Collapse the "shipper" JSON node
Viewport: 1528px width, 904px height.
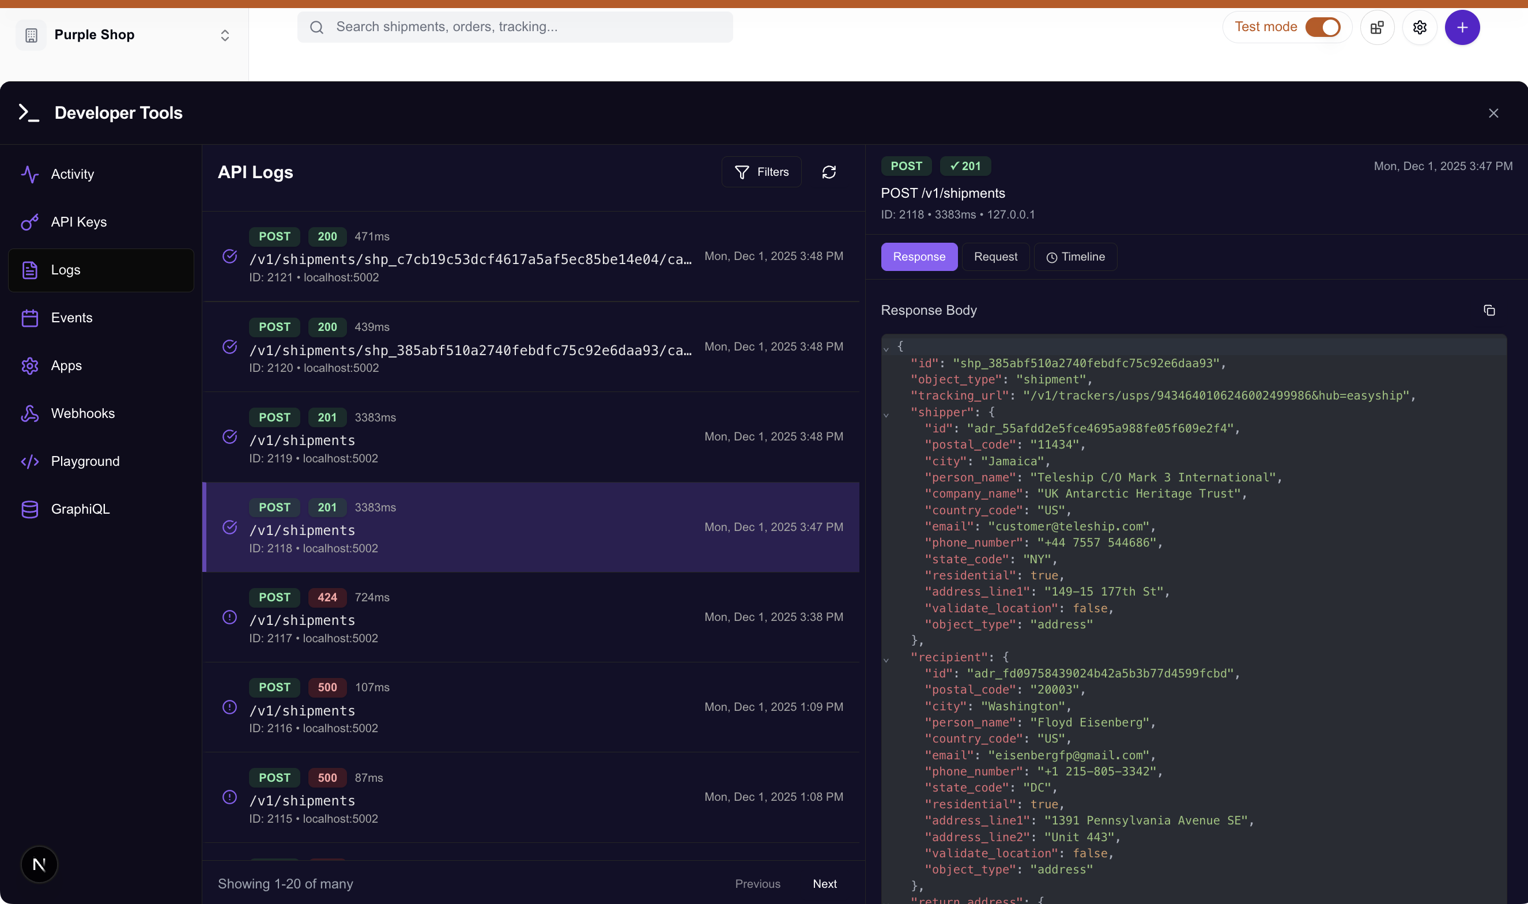pyautogui.click(x=886, y=416)
